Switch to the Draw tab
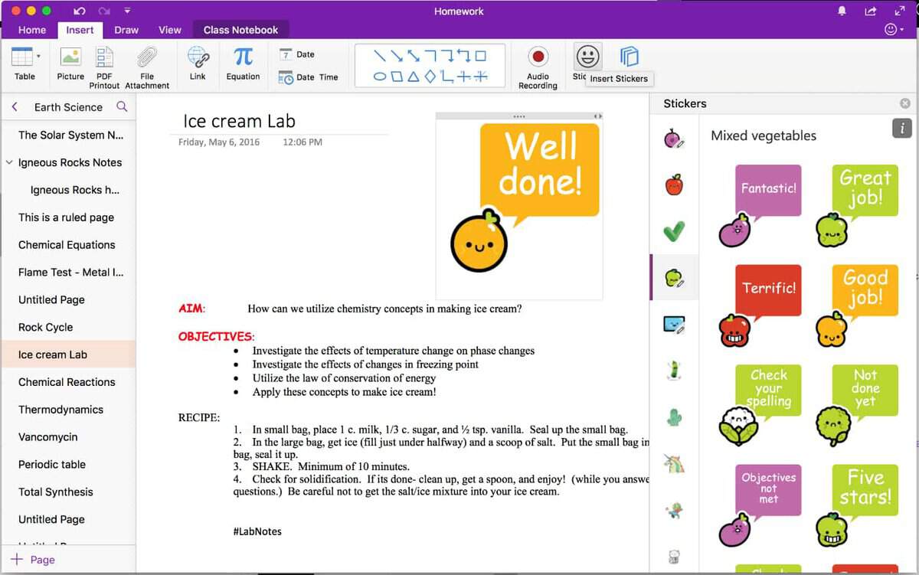Screen dimensions: 919x575 [x=126, y=30]
